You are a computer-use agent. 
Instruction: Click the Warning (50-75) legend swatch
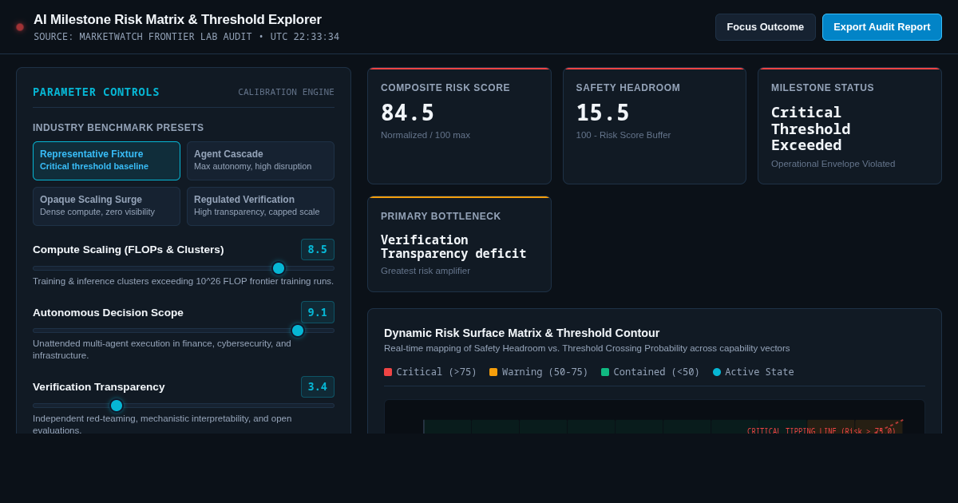(493, 372)
